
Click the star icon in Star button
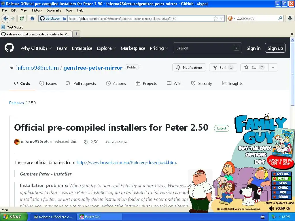[246, 67]
